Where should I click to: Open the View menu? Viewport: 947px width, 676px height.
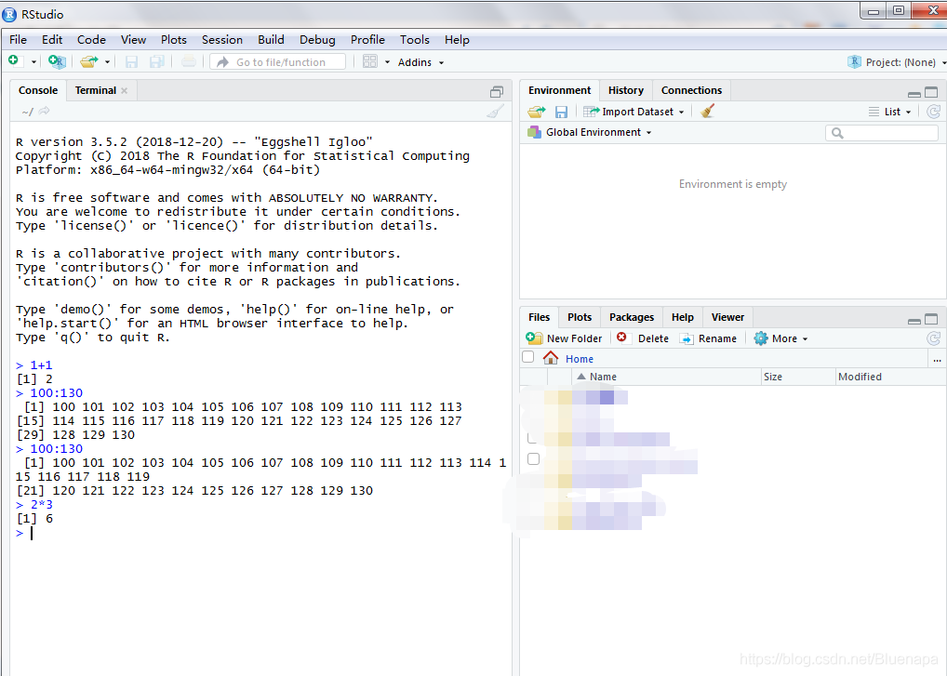tap(133, 40)
